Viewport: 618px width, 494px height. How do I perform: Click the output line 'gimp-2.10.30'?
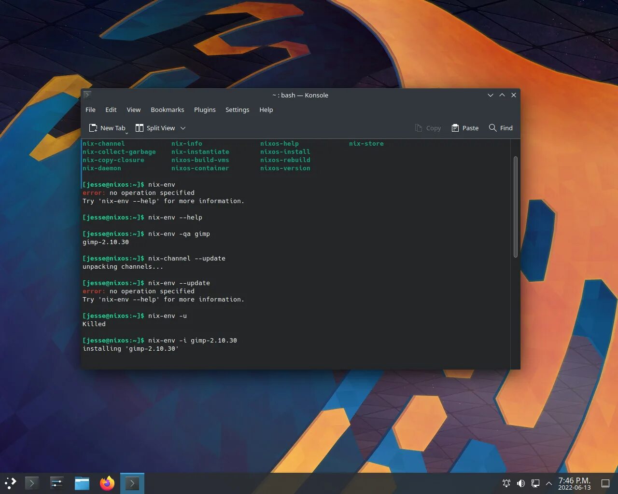click(106, 242)
